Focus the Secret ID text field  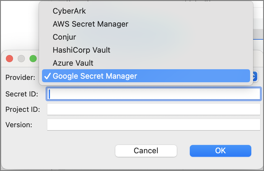(153, 94)
